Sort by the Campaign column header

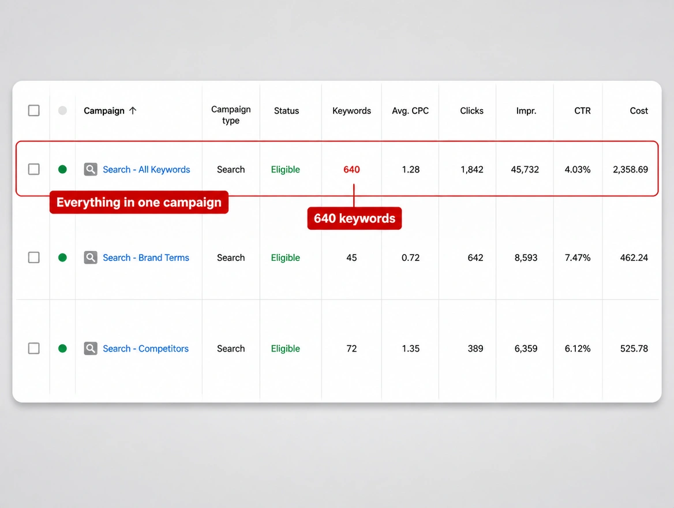[104, 110]
